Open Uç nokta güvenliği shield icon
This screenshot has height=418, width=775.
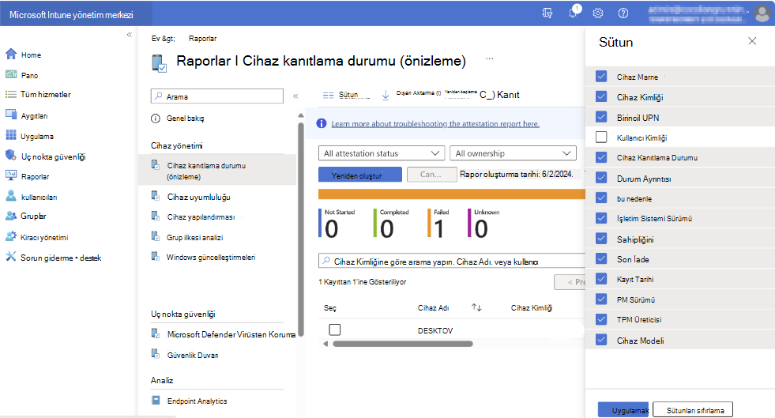tap(11, 156)
